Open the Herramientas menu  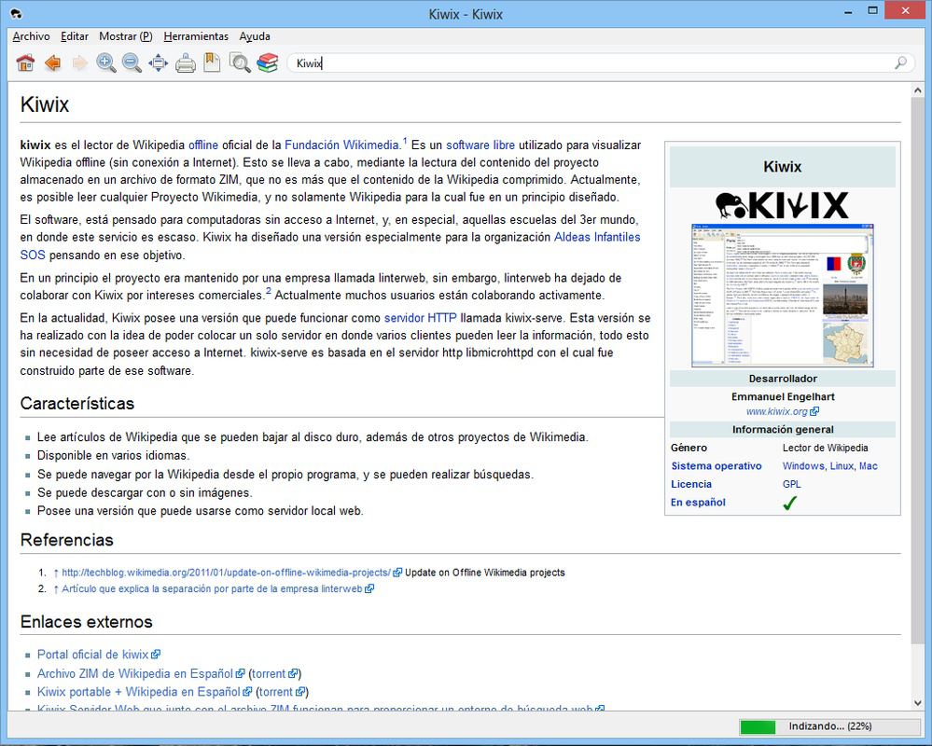point(196,36)
